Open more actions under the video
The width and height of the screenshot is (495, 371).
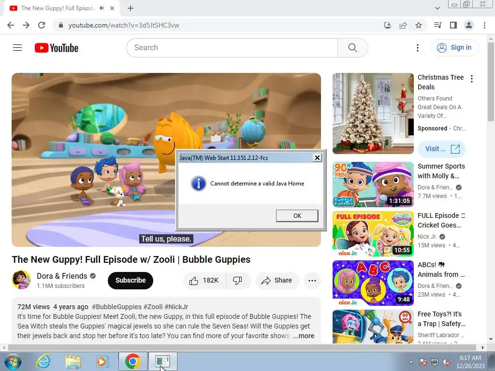[x=312, y=281]
